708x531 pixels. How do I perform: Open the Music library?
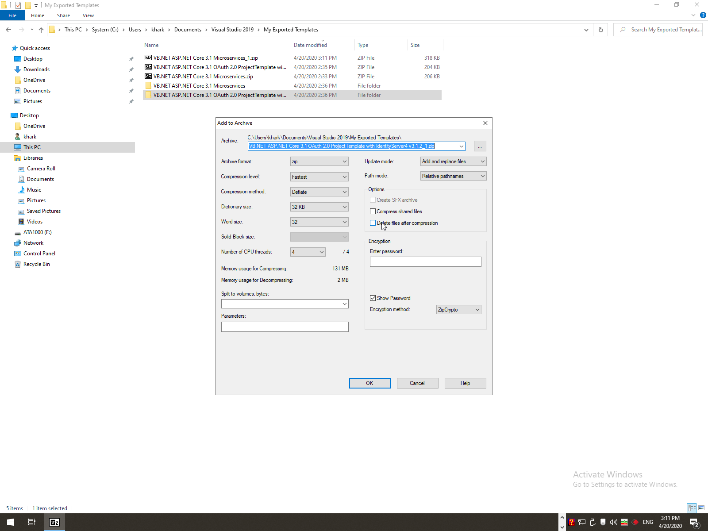[34, 190]
